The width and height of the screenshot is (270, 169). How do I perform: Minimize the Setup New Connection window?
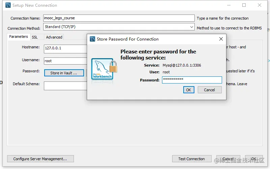point(229,5)
